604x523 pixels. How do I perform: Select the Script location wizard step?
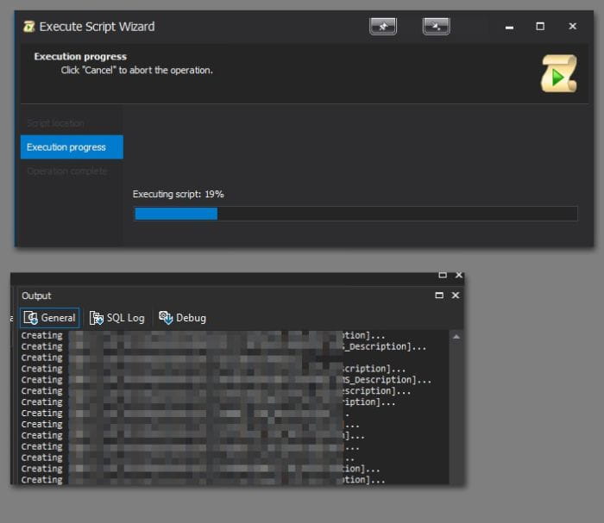coord(55,123)
